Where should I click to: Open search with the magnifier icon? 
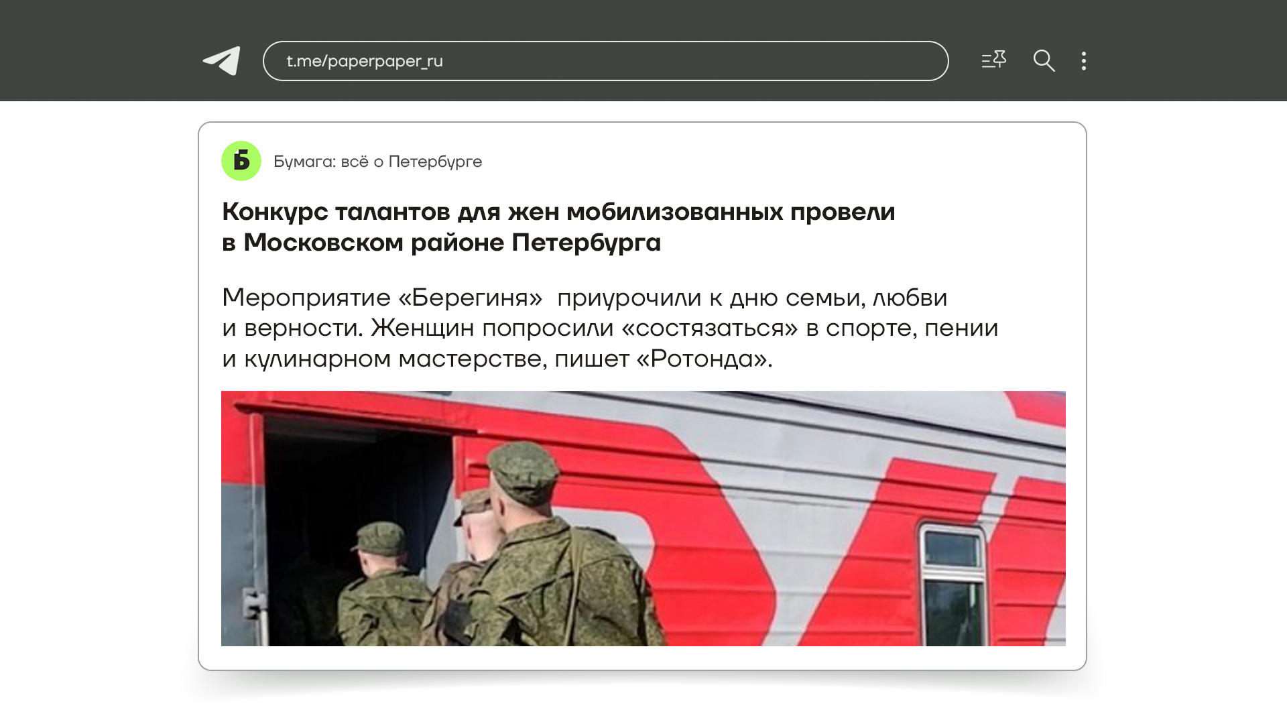pyautogui.click(x=1044, y=61)
